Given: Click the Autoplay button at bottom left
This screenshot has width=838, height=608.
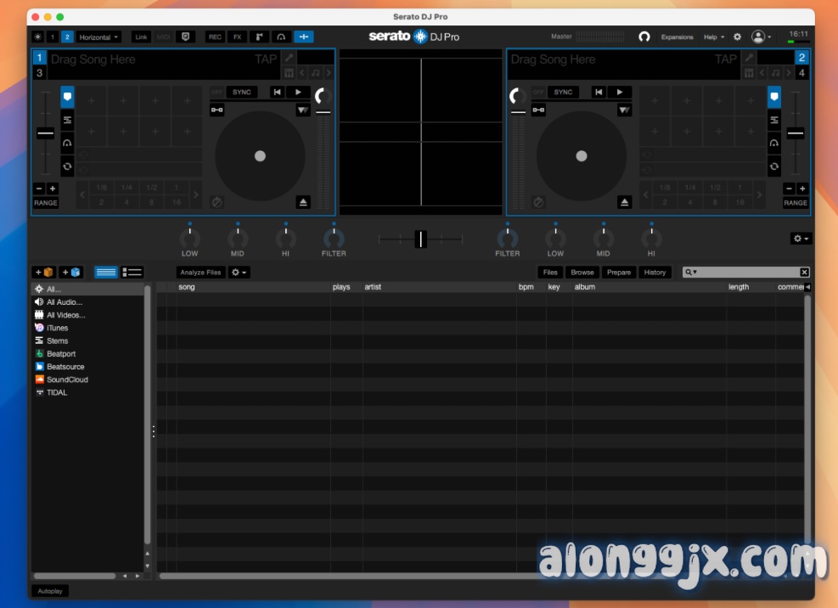Looking at the screenshot, I should [x=49, y=590].
